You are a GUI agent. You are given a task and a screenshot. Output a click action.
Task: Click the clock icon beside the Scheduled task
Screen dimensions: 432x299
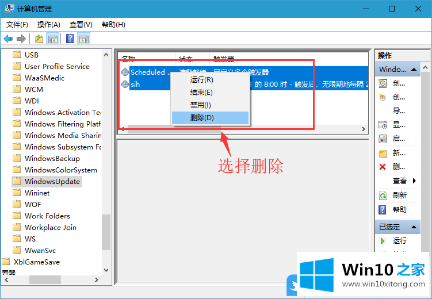(x=125, y=72)
